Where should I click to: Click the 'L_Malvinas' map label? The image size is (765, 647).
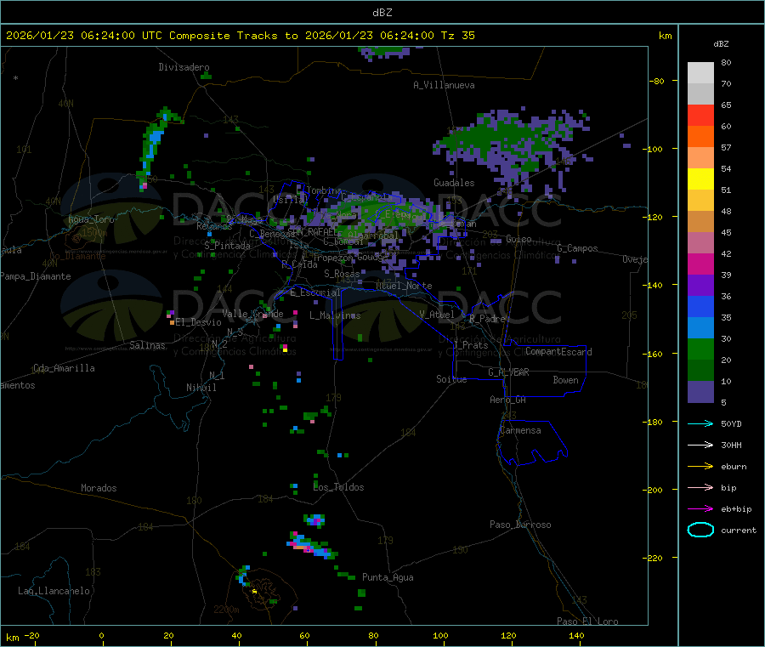point(335,315)
